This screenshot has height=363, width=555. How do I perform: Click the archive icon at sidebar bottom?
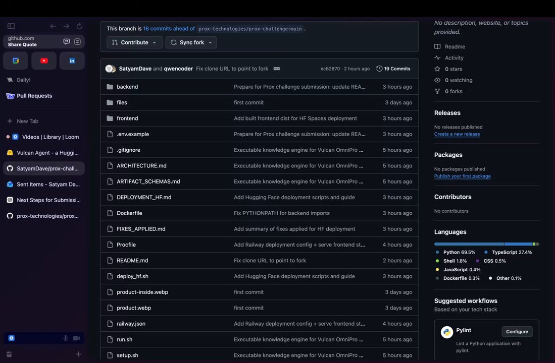[9, 354]
